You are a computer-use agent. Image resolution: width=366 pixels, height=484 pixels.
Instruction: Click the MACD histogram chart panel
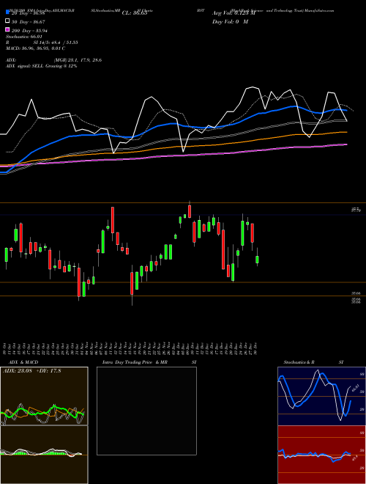coord(44,455)
